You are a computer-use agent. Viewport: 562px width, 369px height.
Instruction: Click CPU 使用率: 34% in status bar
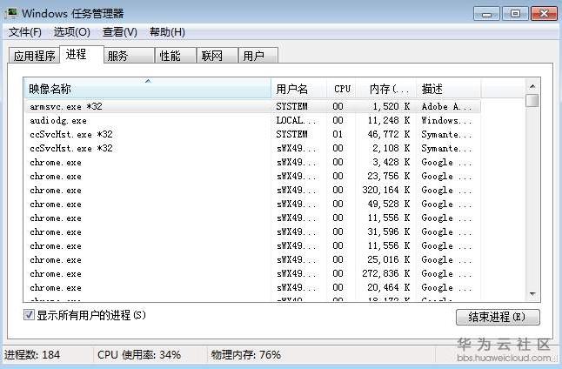138,355
